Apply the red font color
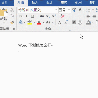 point(39,22)
